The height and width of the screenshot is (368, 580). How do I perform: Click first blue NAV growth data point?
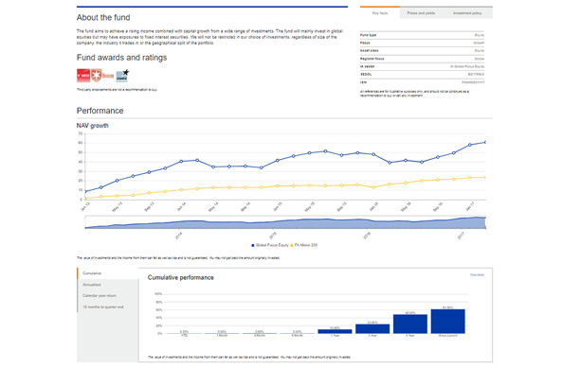tap(85, 191)
